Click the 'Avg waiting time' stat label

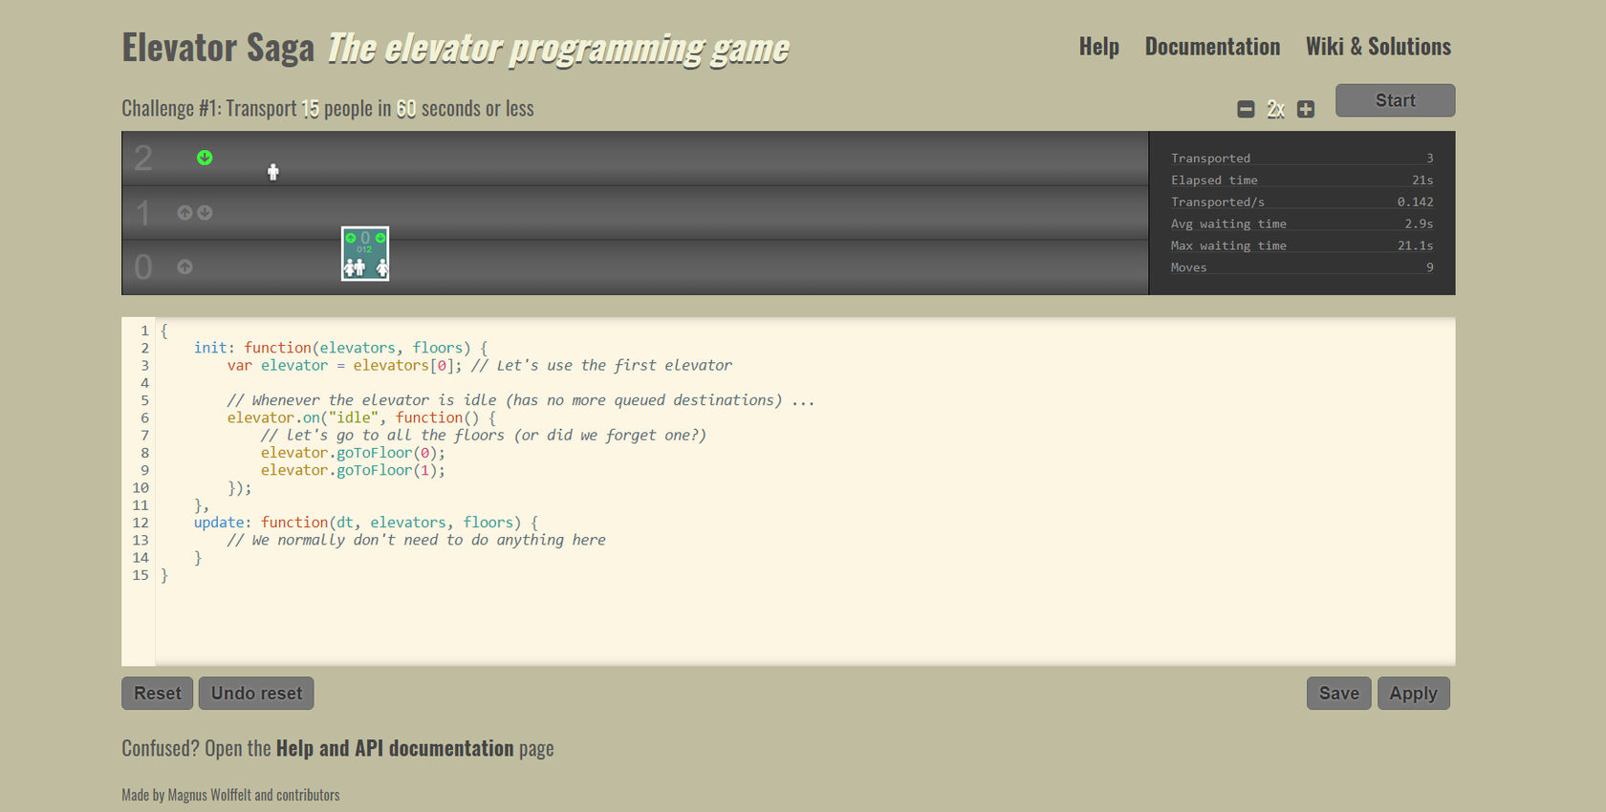click(x=1228, y=224)
